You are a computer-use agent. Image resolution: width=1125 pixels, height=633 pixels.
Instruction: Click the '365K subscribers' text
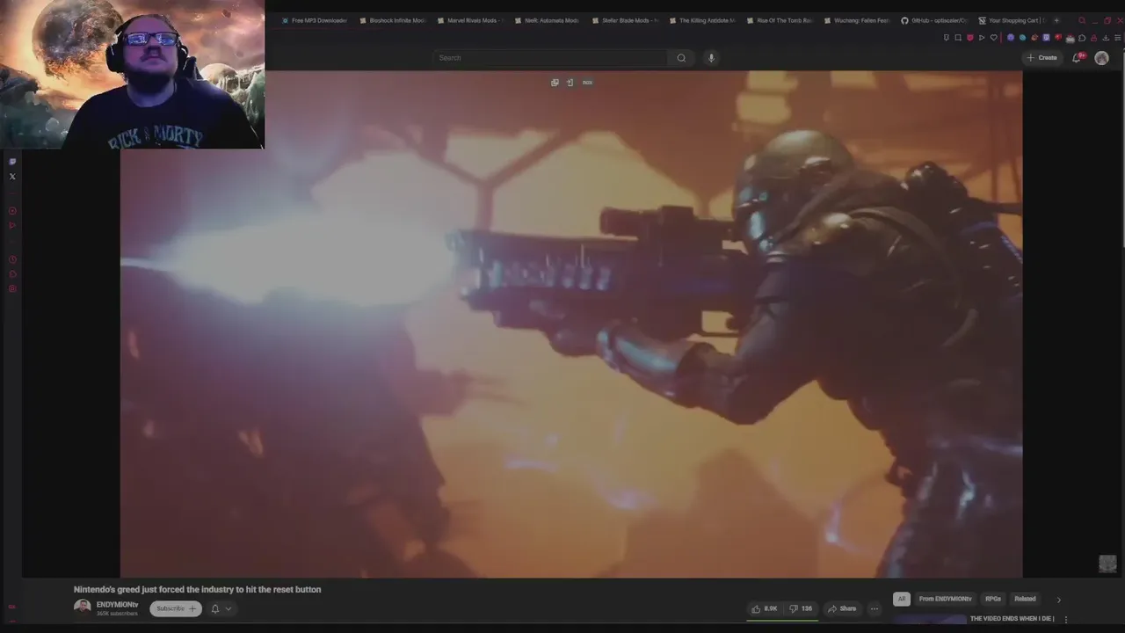117,614
